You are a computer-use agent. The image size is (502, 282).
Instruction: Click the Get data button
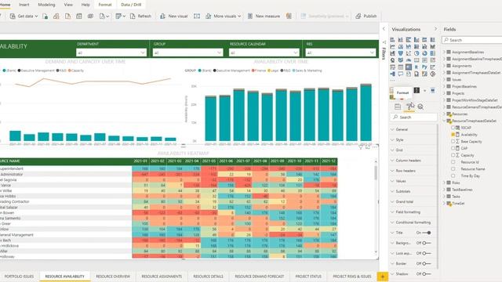click(x=24, y=16)
